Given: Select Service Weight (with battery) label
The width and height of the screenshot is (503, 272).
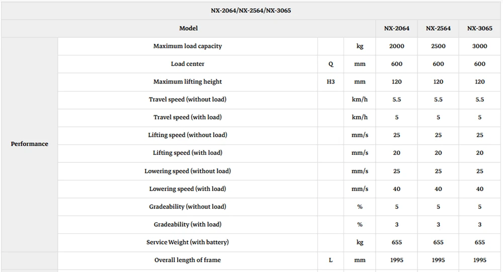Looking at the screenshot, I should click(188, 242).
